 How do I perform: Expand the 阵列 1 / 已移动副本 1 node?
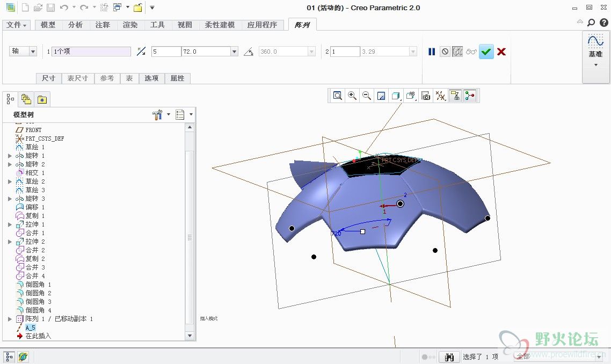coord(10,319)
